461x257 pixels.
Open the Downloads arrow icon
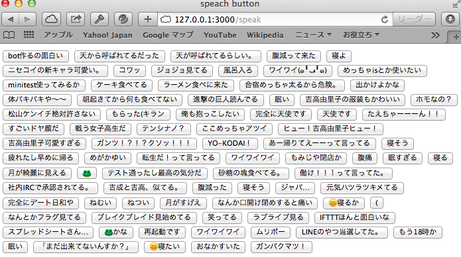450,20
